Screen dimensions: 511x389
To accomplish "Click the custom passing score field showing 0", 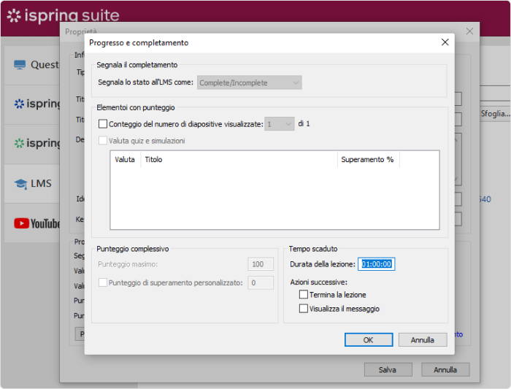I will (261, 282).
